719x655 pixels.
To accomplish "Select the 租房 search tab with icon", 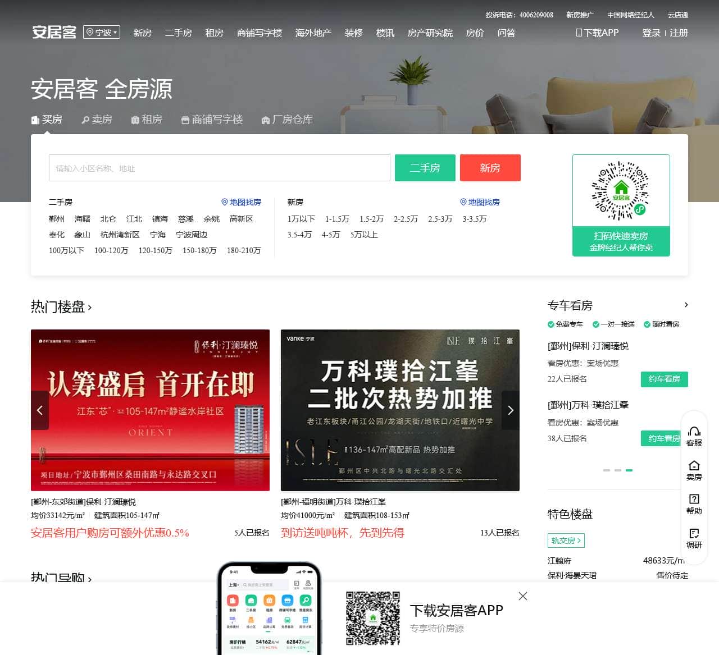I will coord(147,120).
